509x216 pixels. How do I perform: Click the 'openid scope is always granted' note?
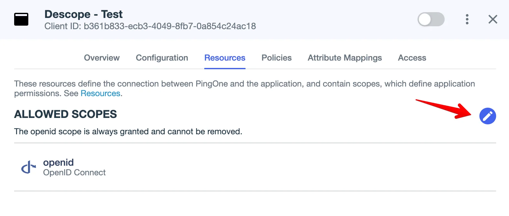pos(128,131)
